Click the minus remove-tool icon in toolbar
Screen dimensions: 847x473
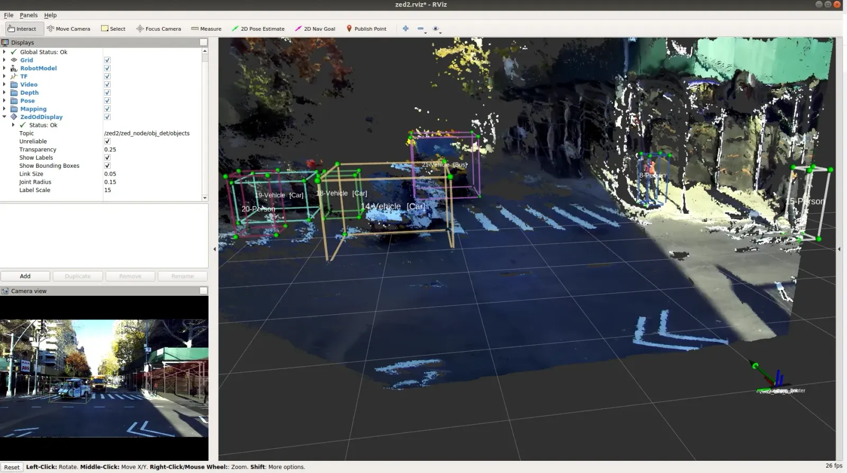click(421, 29)
